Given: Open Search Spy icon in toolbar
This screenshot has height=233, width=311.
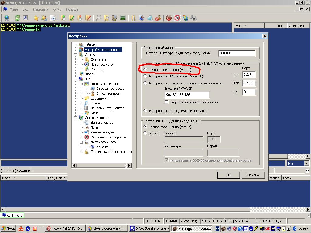Looking at the screenshot, I should tap(114, 18).
